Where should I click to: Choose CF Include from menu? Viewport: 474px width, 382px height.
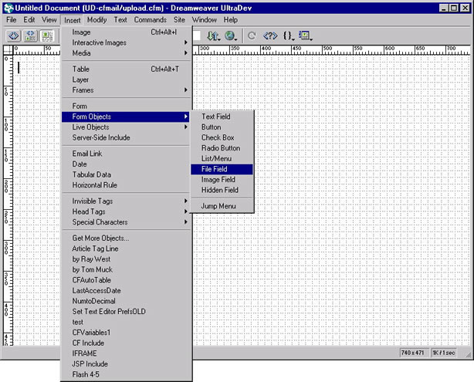coord(126,343)
